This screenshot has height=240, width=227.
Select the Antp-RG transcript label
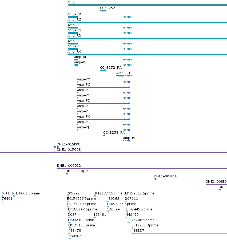point(74,20)
